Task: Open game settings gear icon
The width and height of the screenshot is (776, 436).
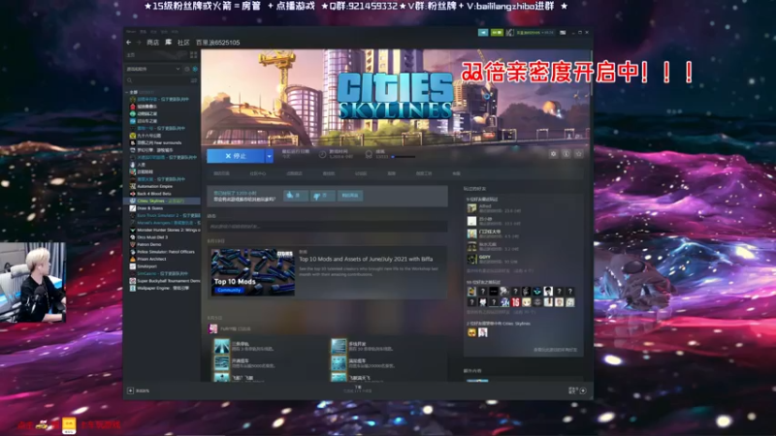Action: [553, 154]
